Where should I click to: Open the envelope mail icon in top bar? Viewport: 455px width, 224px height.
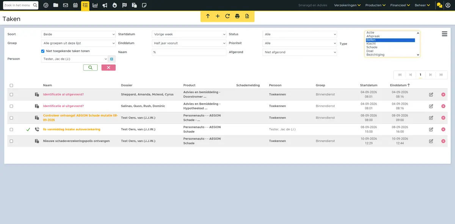66,5
